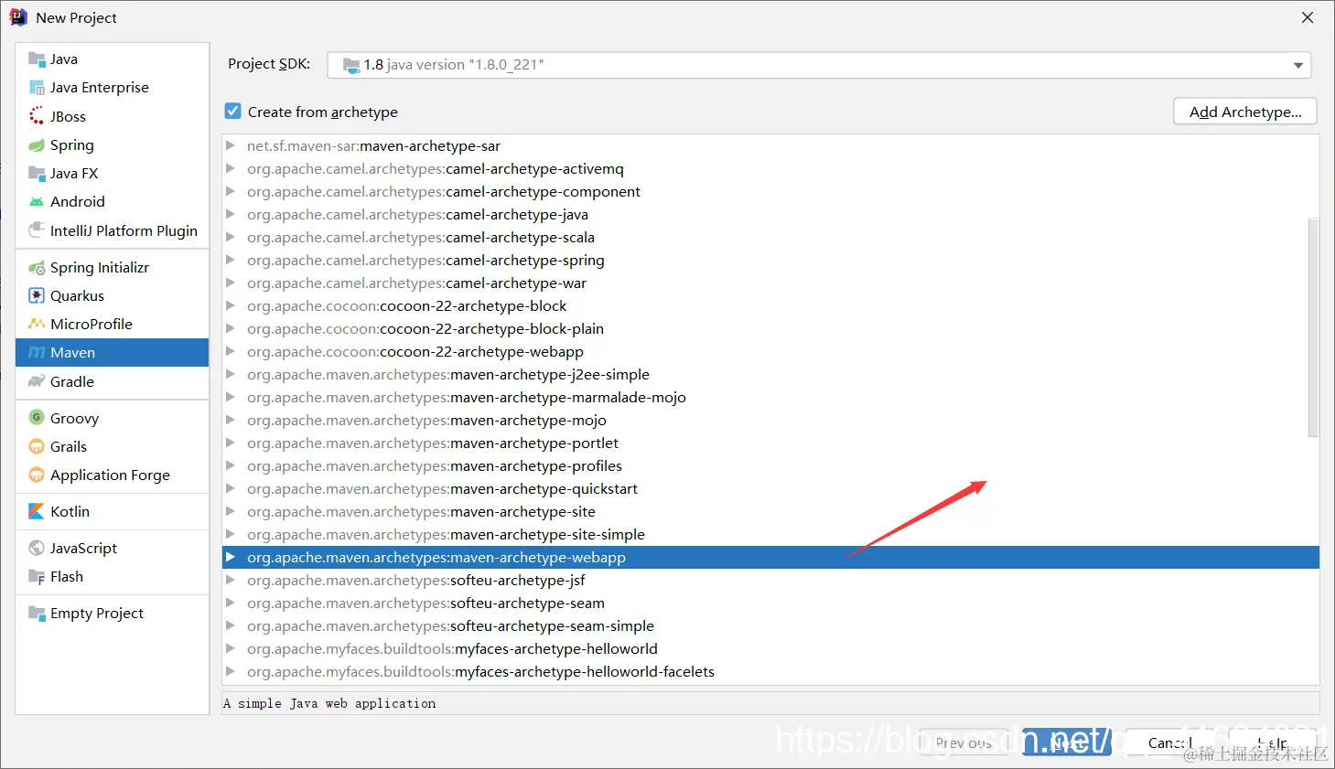Click the archetype list vertical scrollbar

pyautogui.click(x=1313, y=327)
